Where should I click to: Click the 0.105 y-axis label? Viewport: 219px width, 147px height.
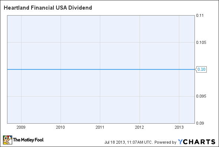(201, 42)
